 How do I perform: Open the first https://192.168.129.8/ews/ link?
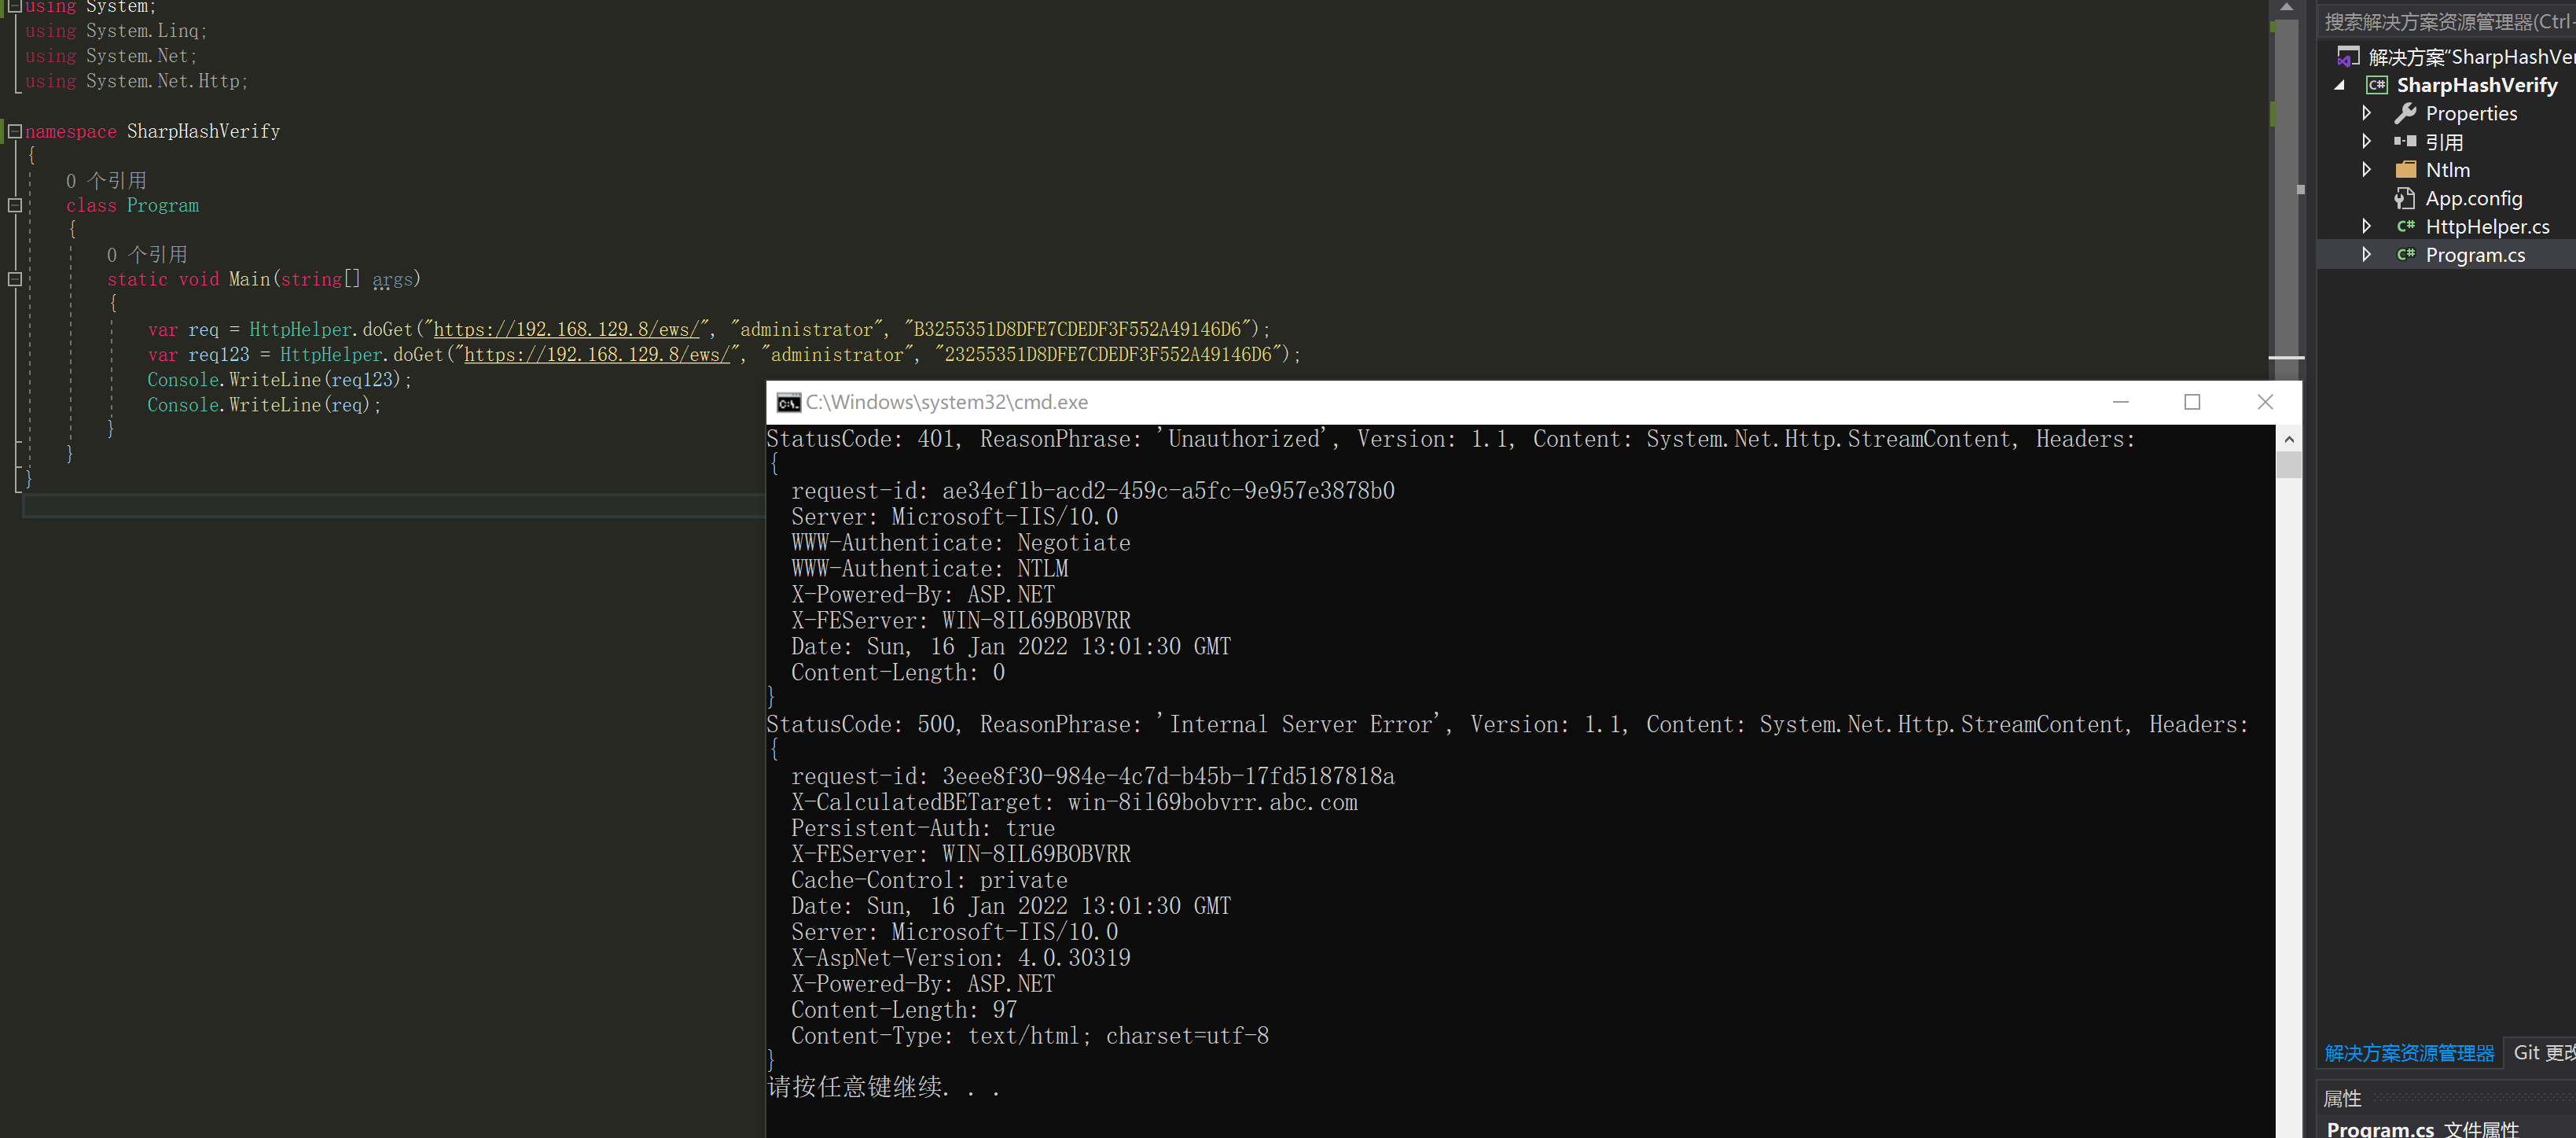[x=565, y=330]
